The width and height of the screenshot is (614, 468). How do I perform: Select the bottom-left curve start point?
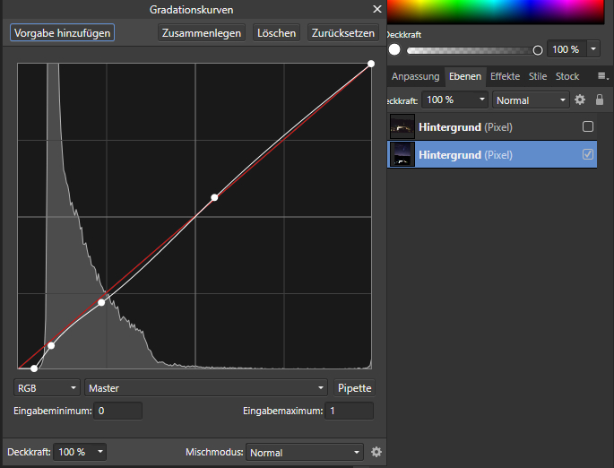coord(34,368)
